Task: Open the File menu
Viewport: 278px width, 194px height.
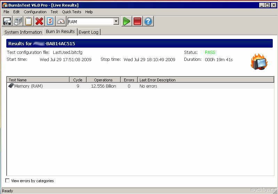Action: coord(6,12)
